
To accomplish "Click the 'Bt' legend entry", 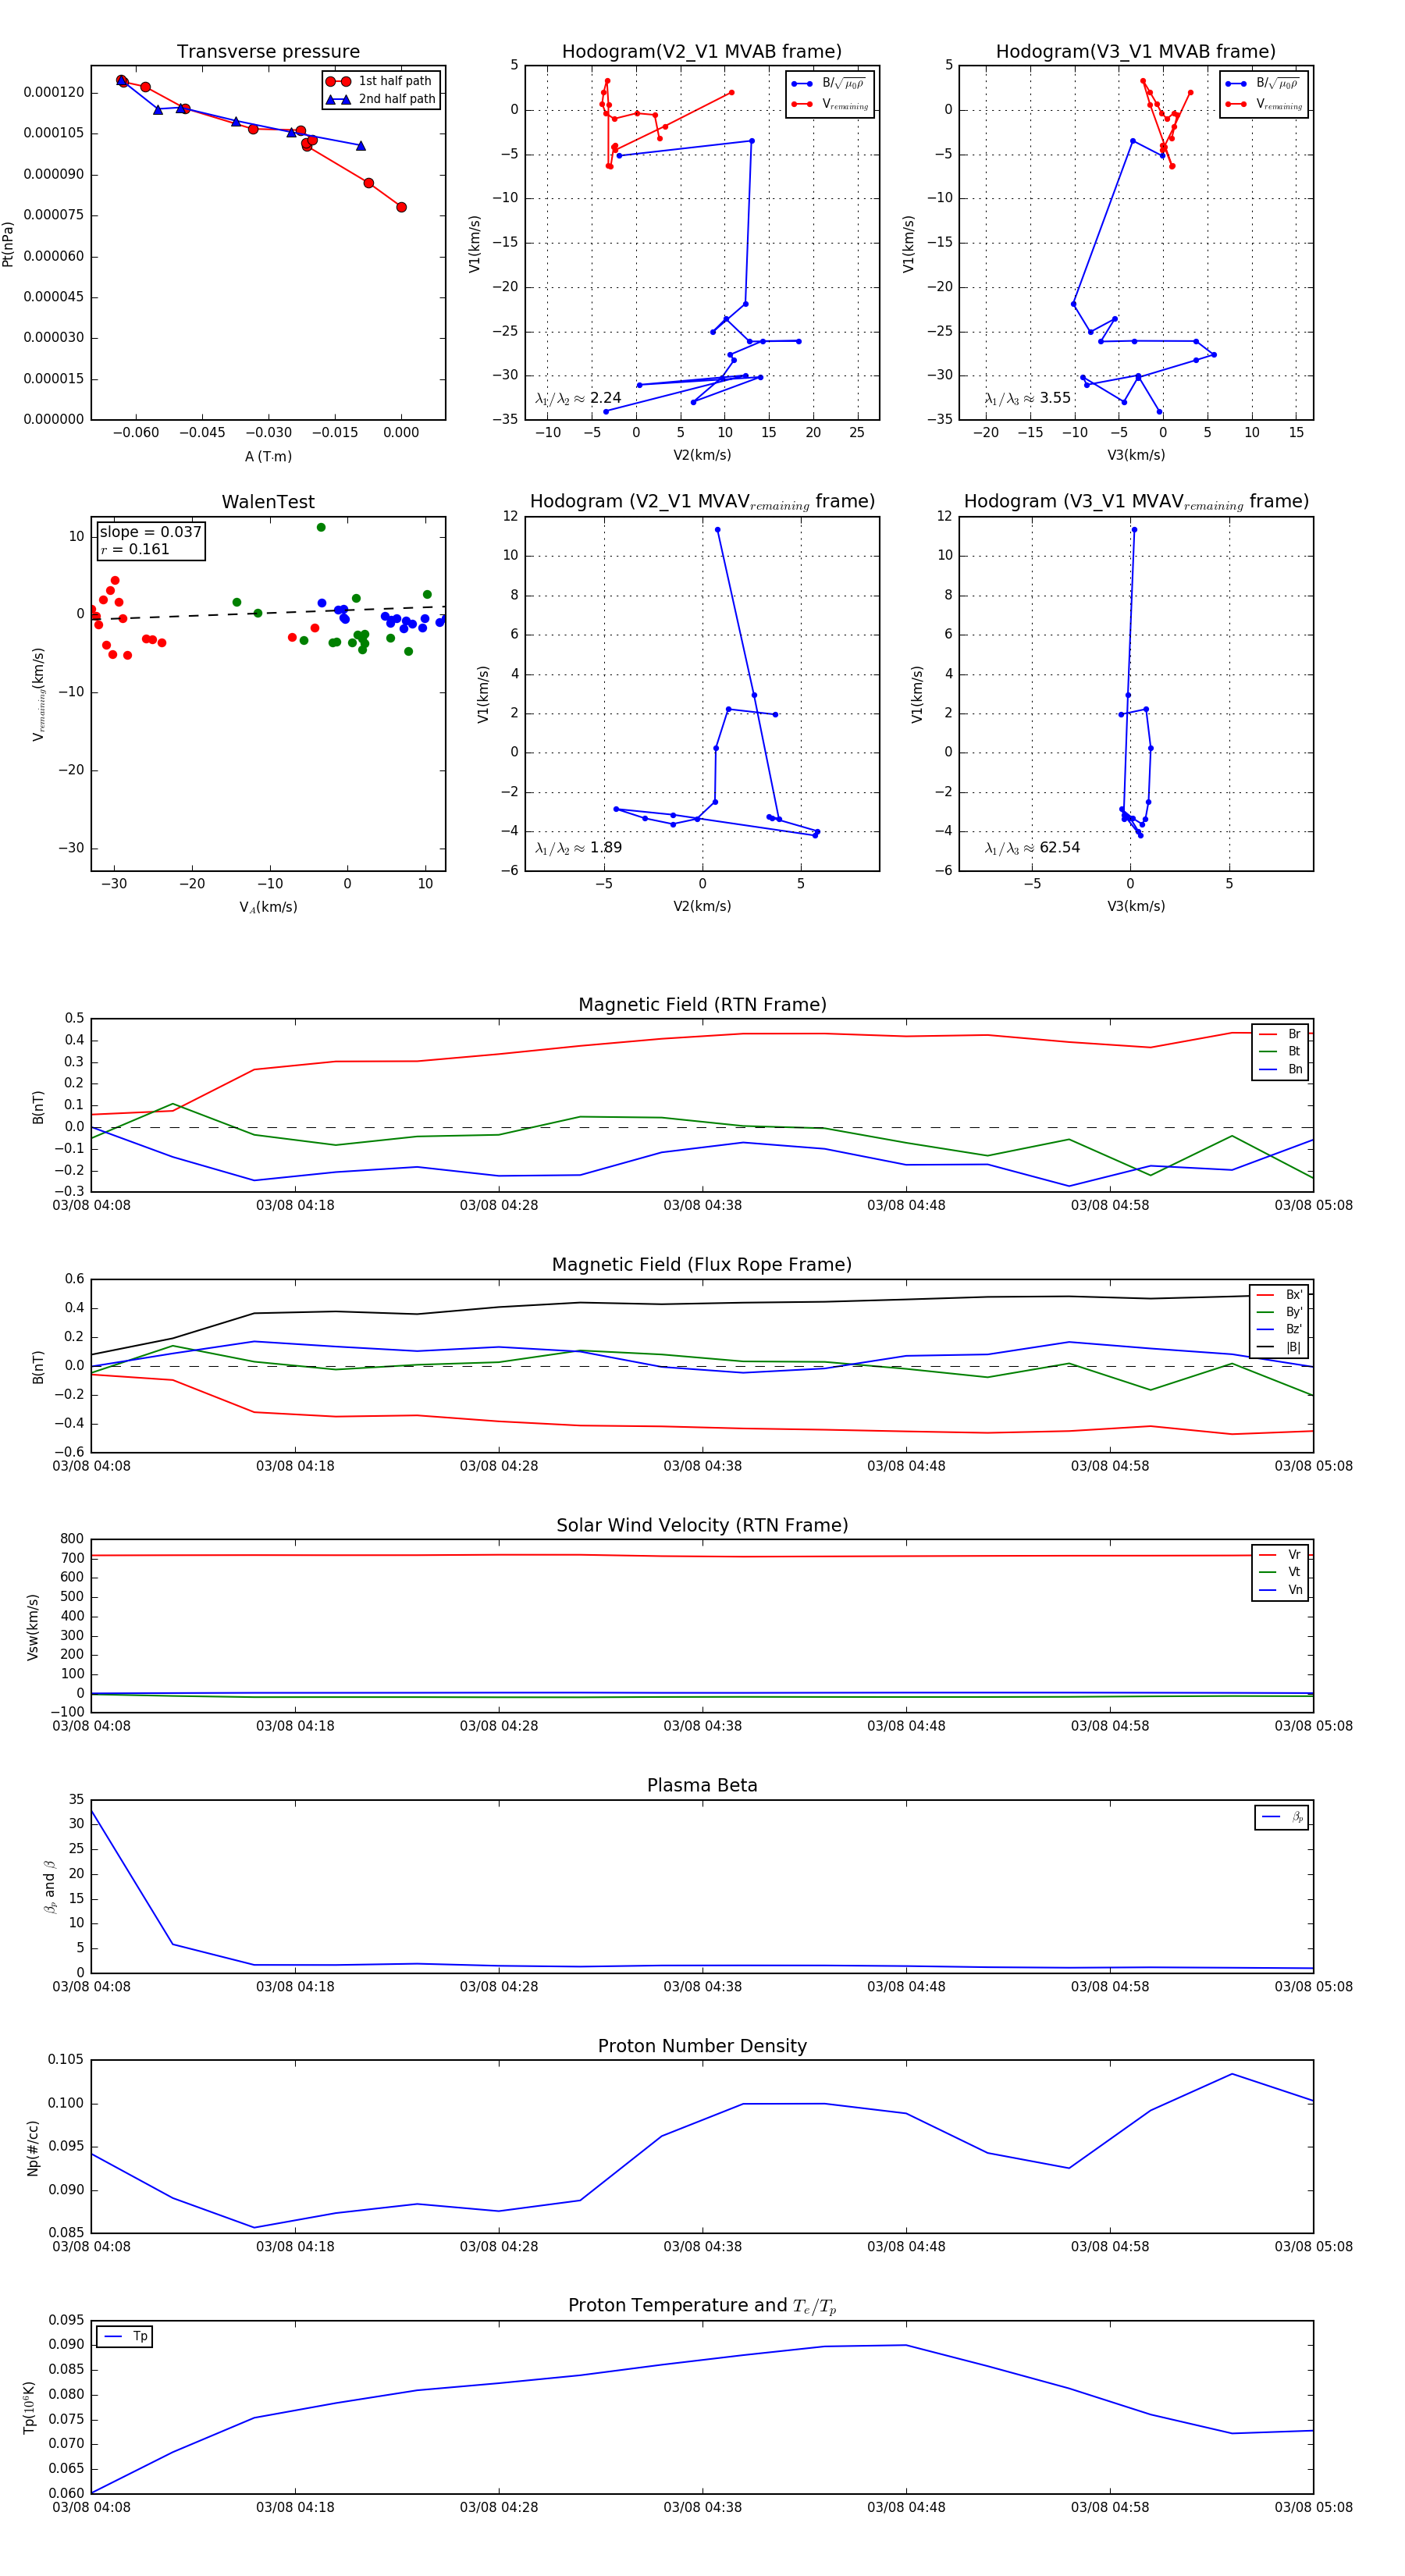I will click(x=1280, y=1051).
